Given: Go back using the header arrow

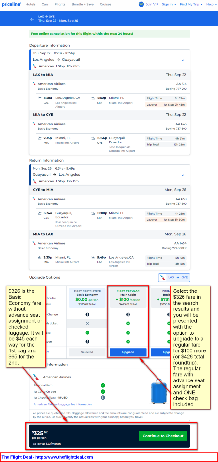Looking at the screenshot, I should (32, 19).
